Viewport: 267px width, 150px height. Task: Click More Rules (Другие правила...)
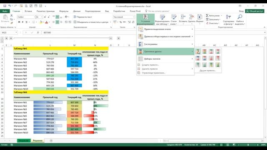click(208, 70)
